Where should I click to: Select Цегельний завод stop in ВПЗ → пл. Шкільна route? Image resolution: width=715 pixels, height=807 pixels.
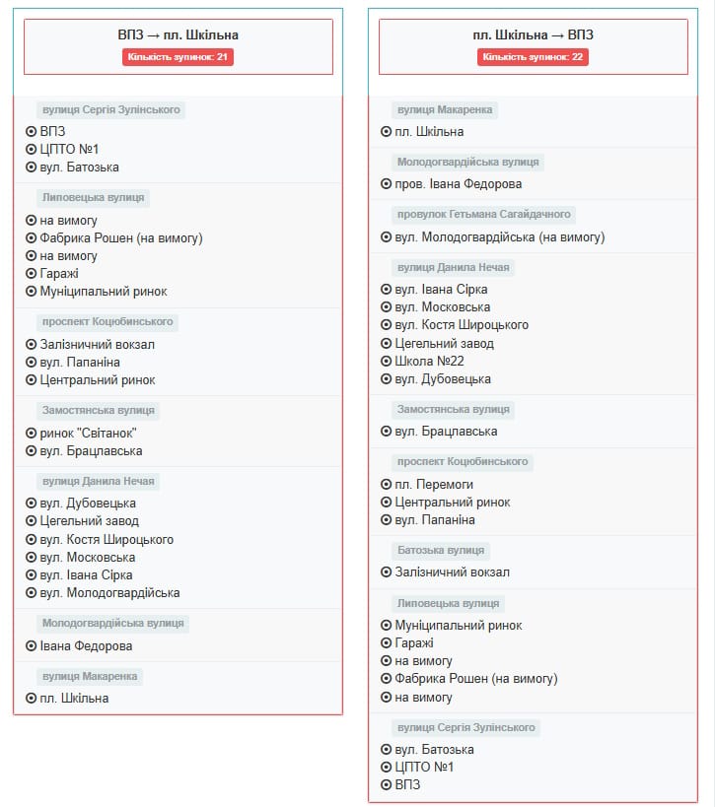pyautogui.click(x=89, y=521)
